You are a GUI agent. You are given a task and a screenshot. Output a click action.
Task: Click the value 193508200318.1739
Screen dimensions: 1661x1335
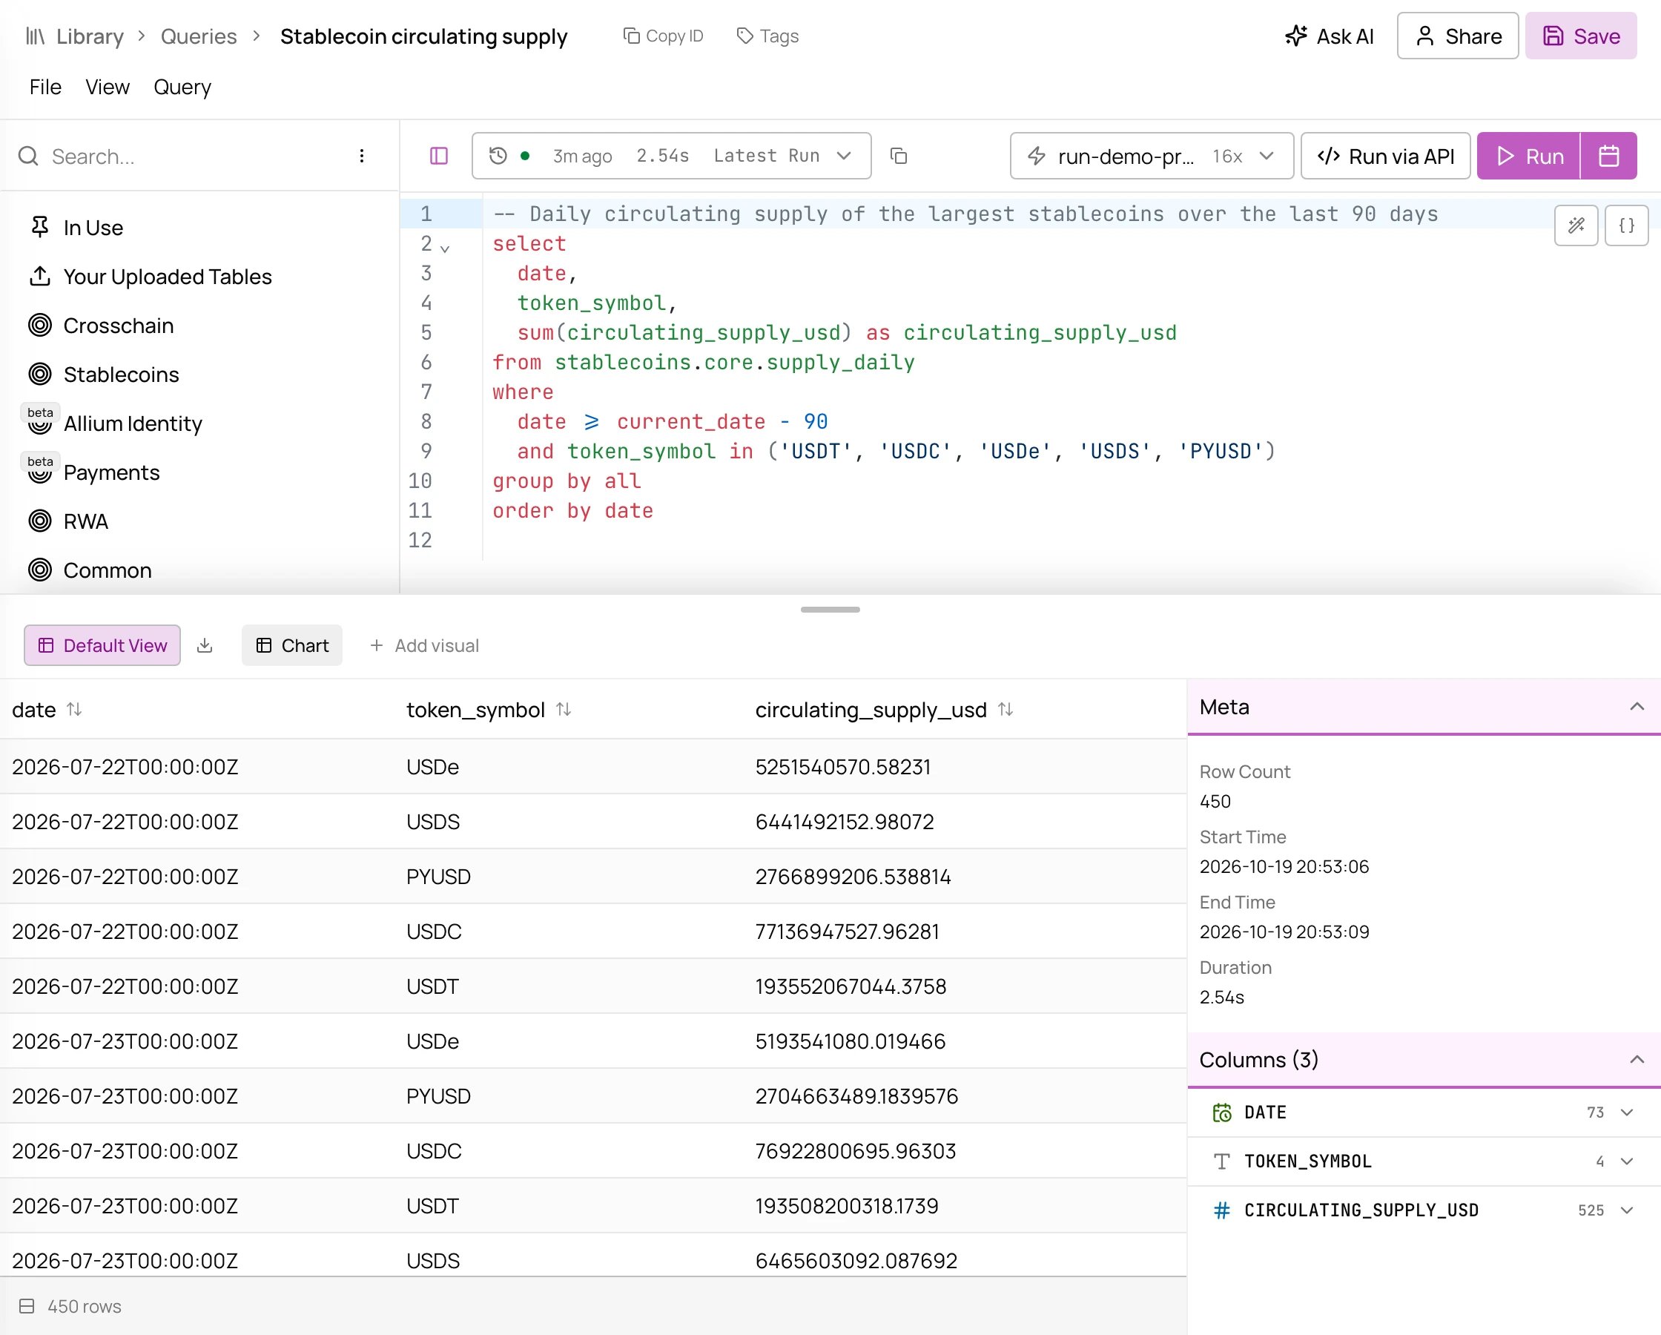847,1206
